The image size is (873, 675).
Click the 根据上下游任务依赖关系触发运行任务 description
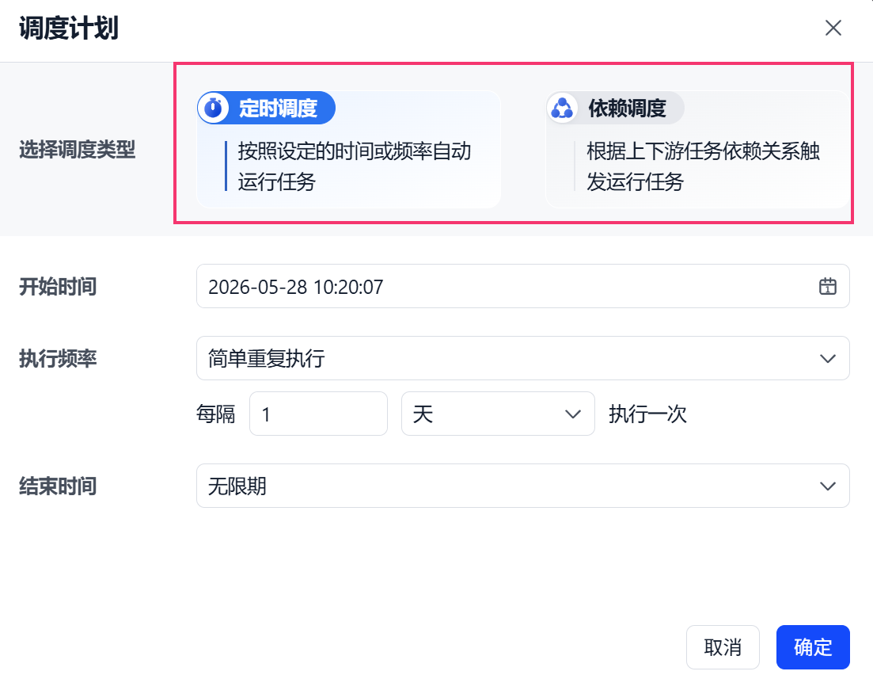click(703, 166)
